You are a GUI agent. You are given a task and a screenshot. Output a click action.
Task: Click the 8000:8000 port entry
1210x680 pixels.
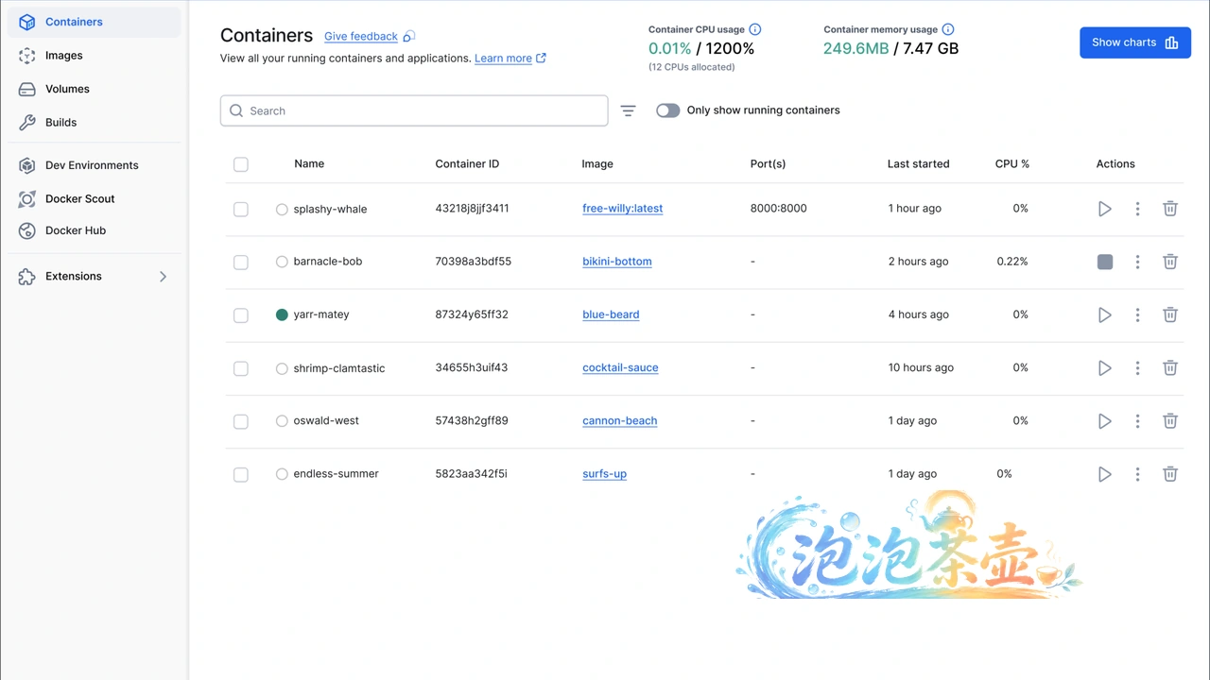pyautogui.click(x=779, y=209)
